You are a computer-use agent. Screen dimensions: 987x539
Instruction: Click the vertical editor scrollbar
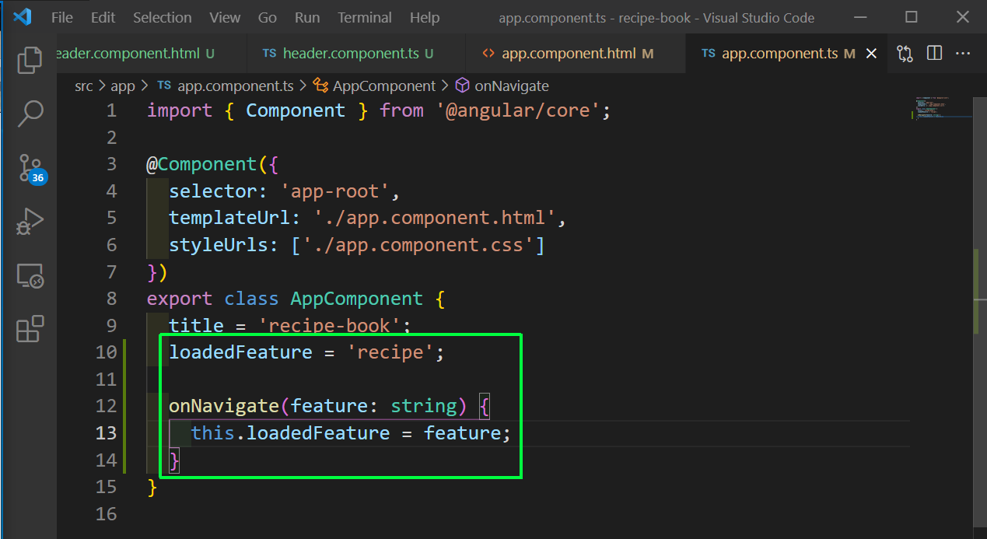click(978, 311)
